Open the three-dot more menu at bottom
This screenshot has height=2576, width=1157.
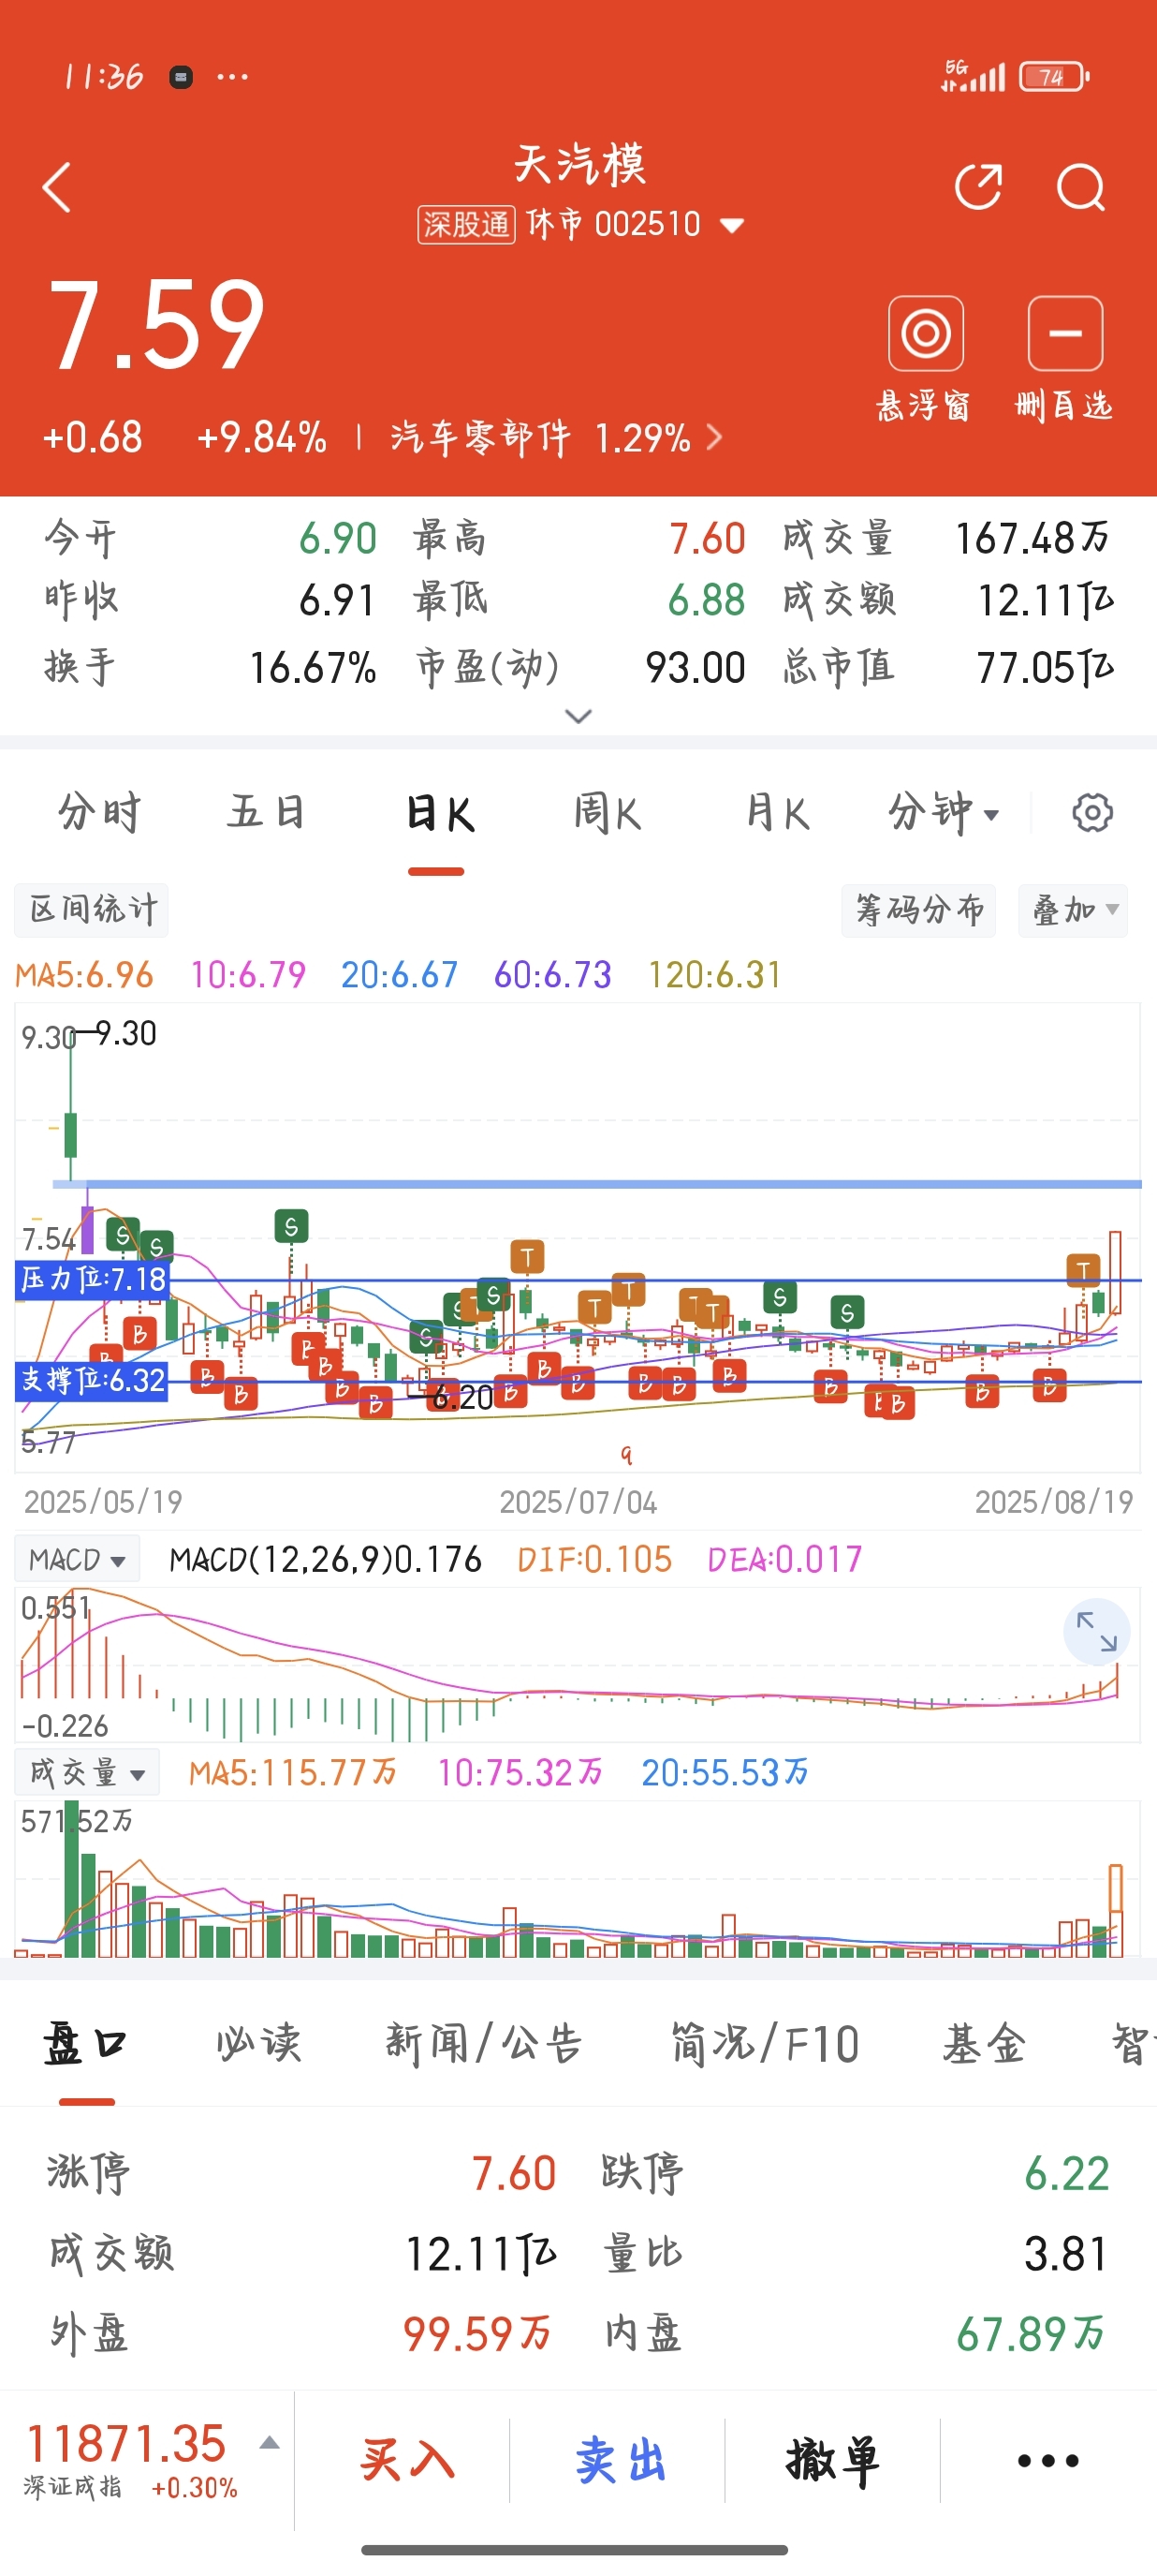[1047, 2461]
